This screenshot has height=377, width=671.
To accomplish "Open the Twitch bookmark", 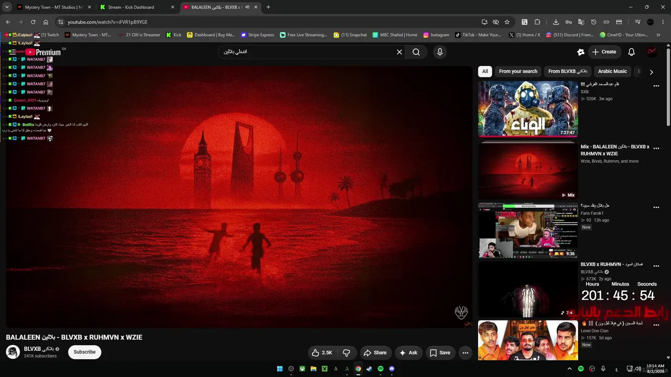I will (x=48, y=35).
